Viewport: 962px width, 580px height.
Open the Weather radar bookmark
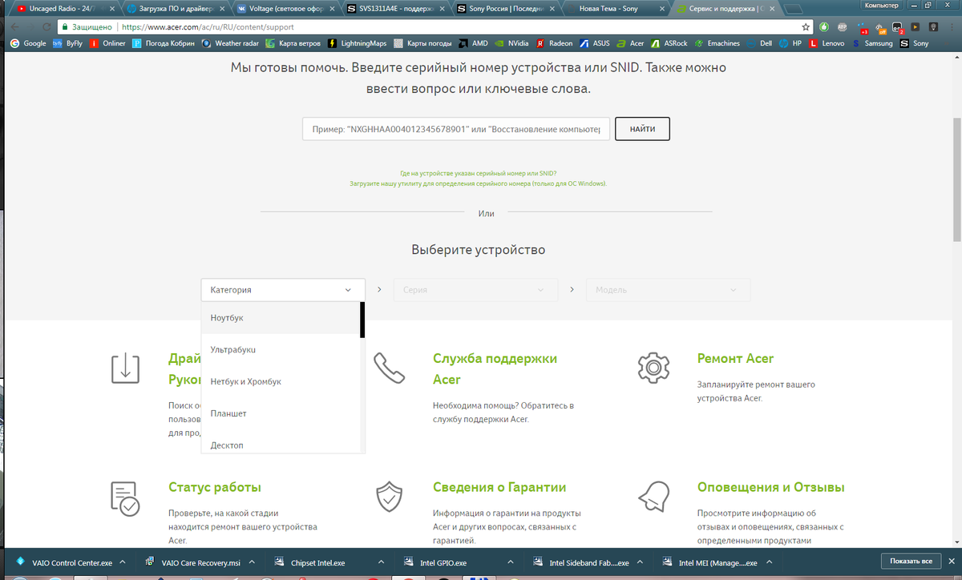click(231, 43)
